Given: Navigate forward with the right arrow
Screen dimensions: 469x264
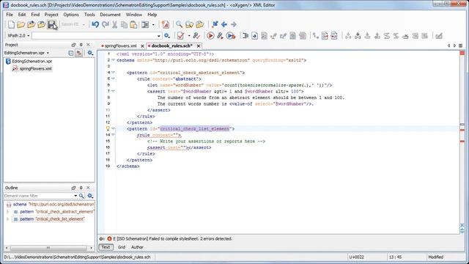Looking at the screenshot, I should 234,24.
